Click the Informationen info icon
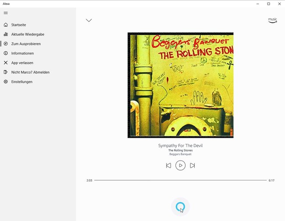The height and width of the screenshot is (221, 285). [6, 53]
